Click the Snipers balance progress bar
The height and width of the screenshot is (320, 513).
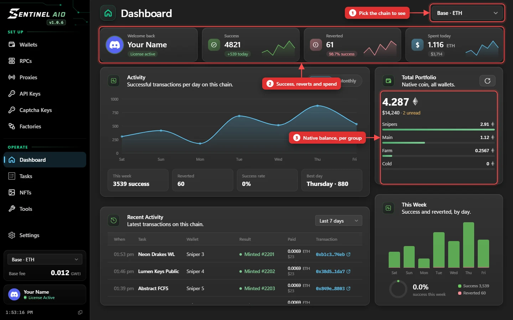coord(438,130)
